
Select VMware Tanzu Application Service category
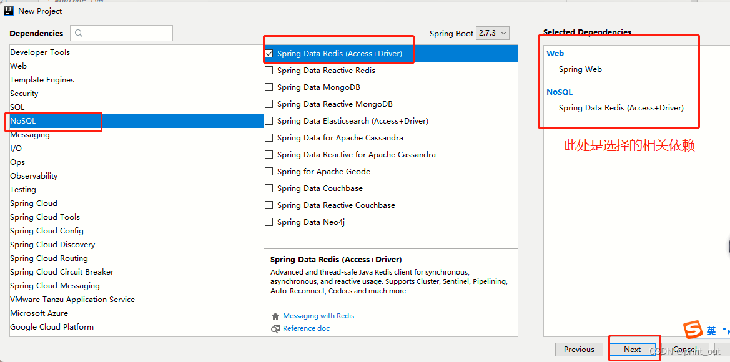pos(136,299)
